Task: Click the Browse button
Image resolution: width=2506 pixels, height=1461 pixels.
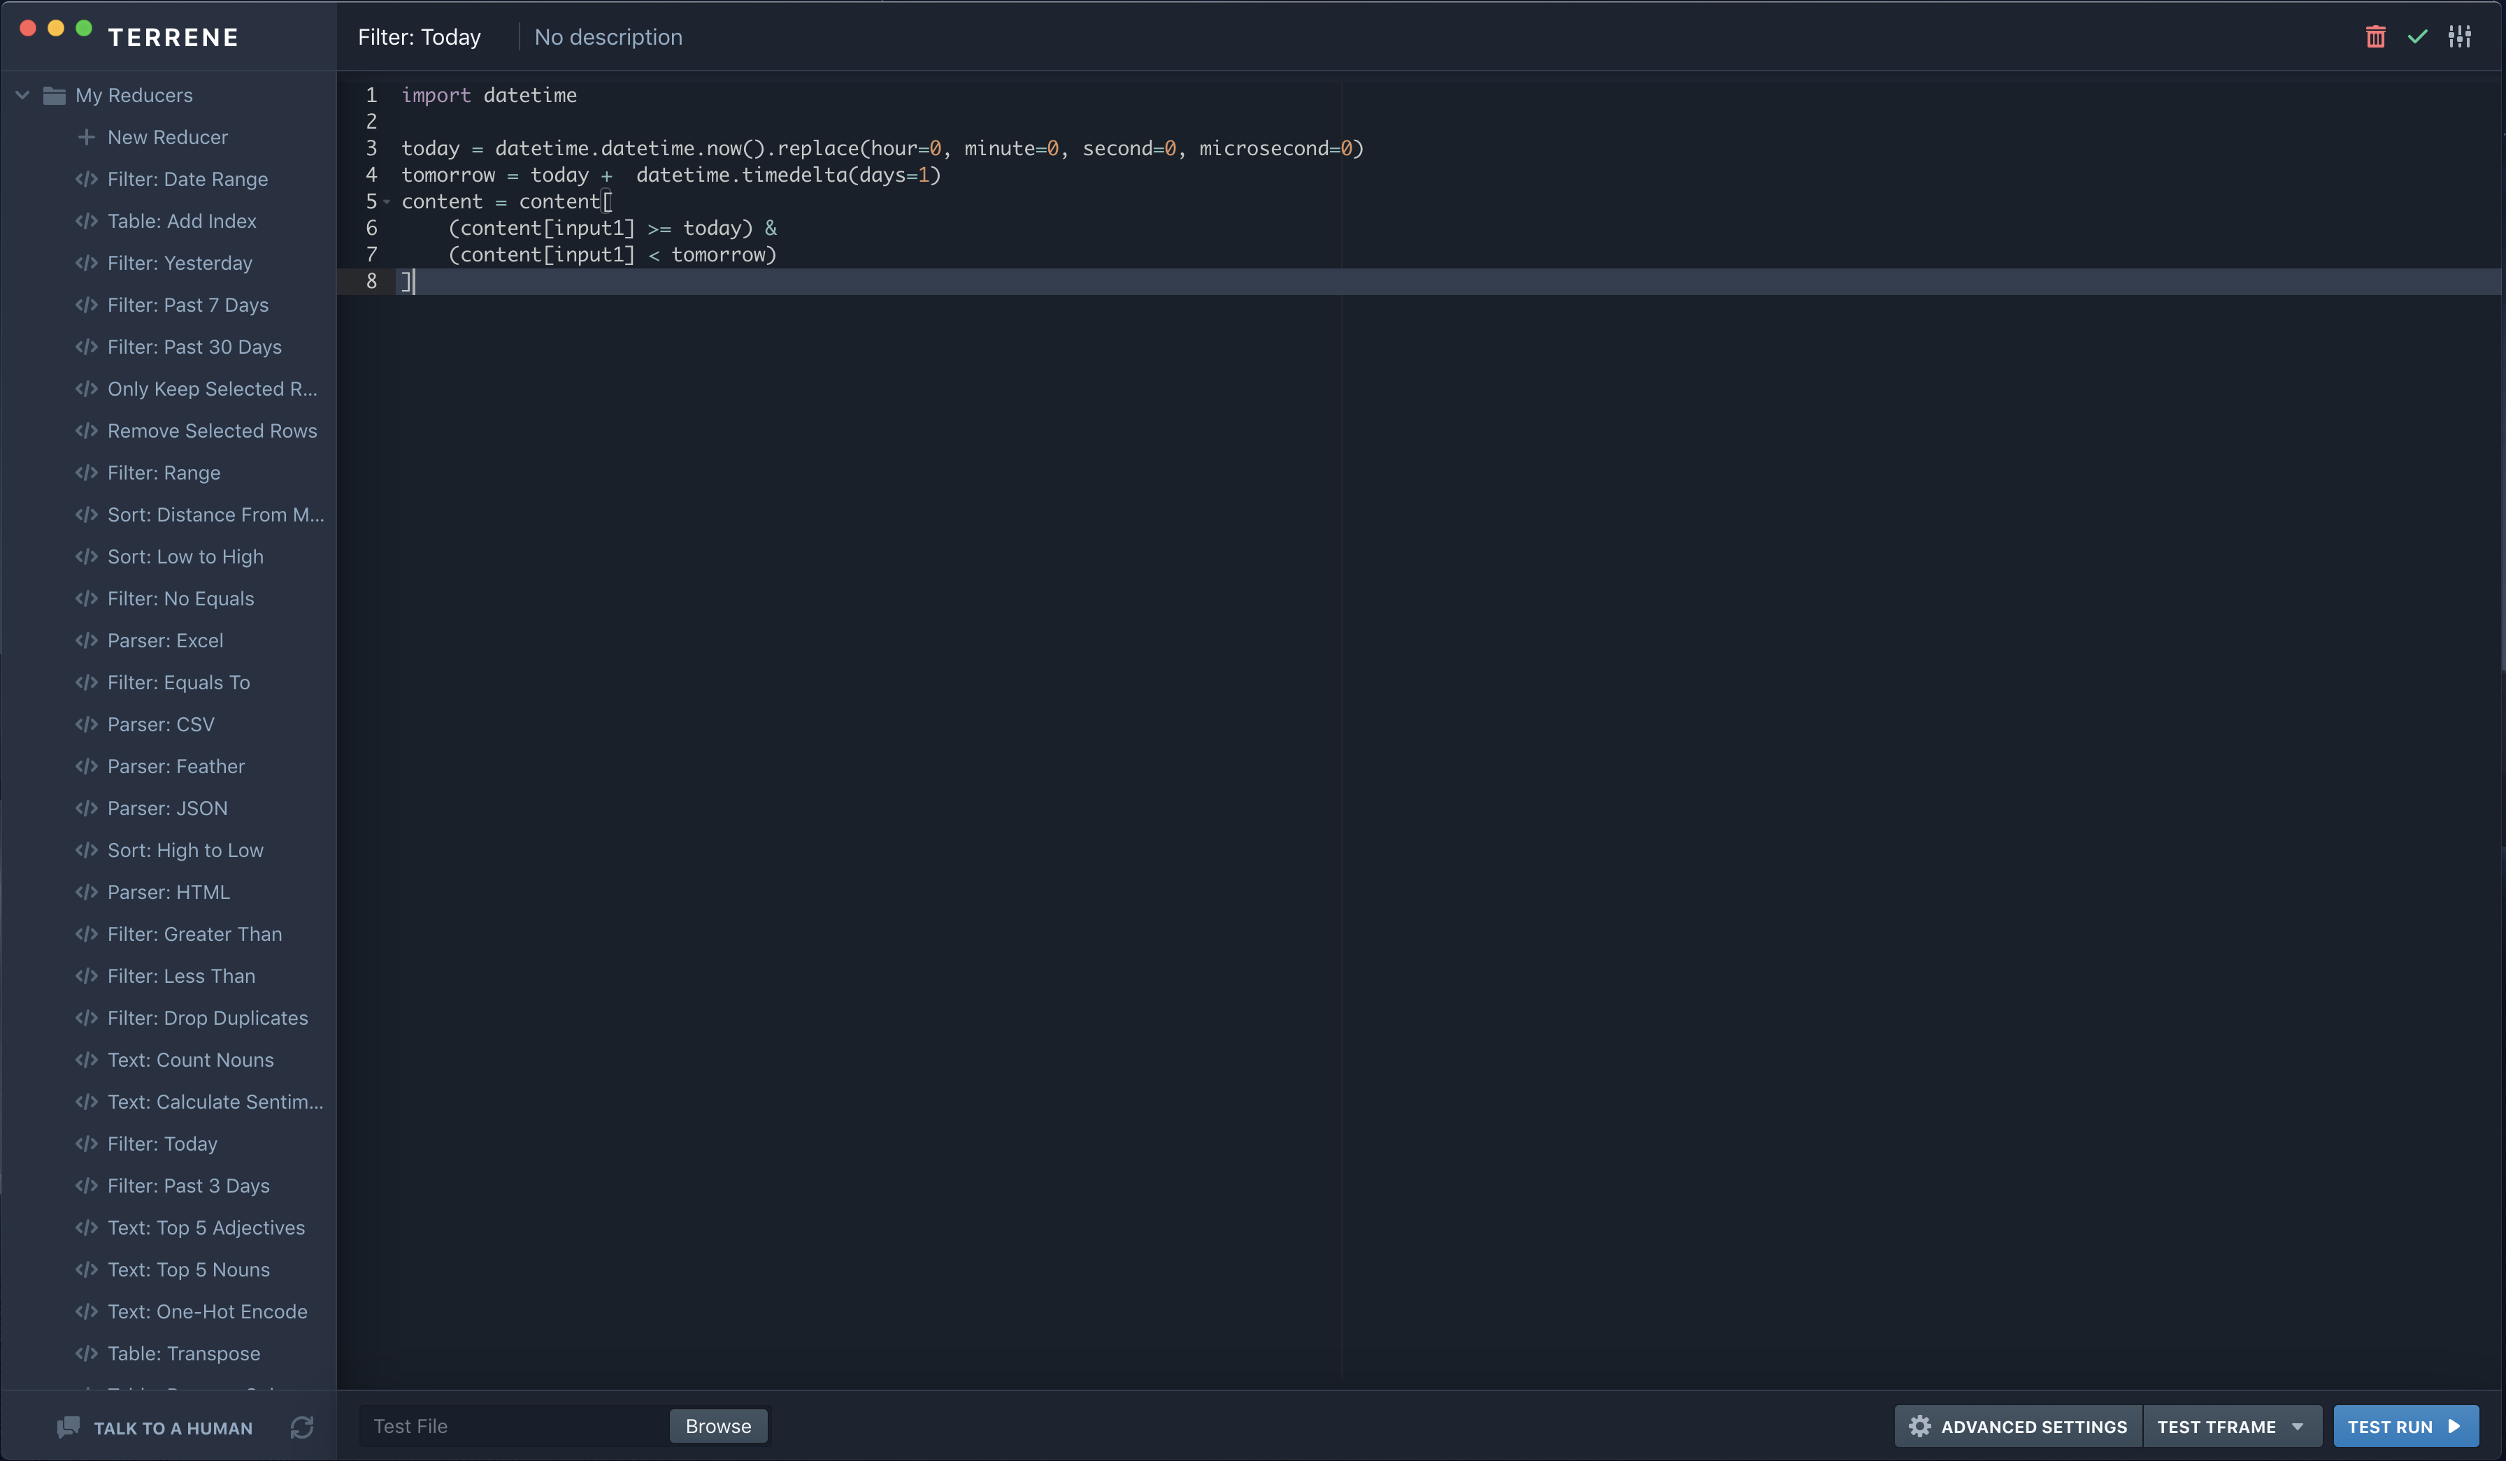Action: (x=718, y=1426)
